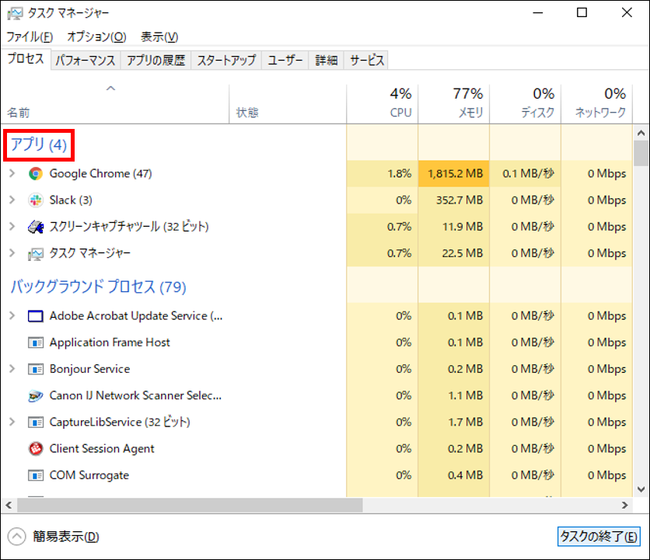Click the CaptureLibService icon
This screenshot has width=650, height=560.
(x=36, y=422)
